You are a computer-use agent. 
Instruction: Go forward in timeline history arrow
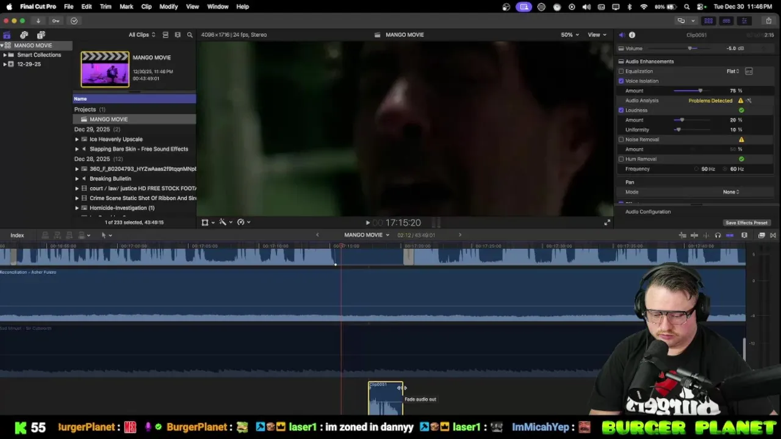tap(460, 235)
